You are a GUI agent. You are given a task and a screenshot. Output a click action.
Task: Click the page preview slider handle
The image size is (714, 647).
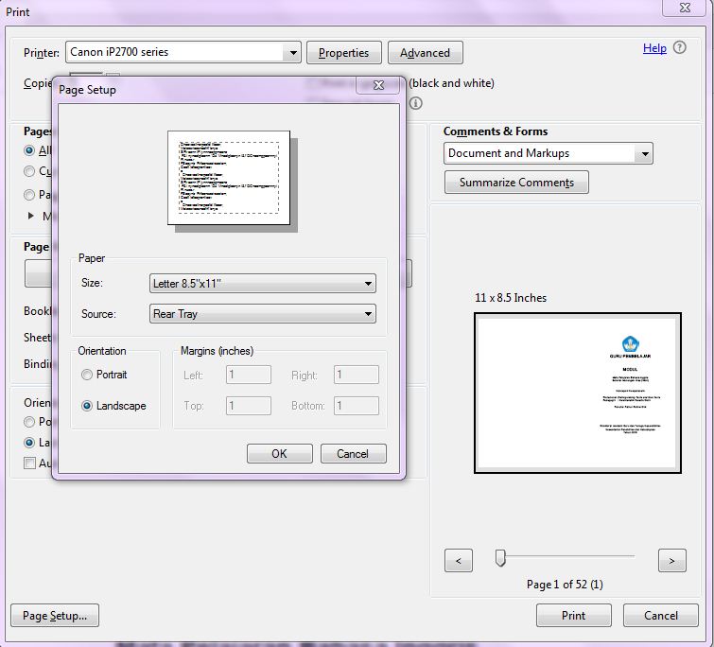pyautogui.click(x=500, y=558)
